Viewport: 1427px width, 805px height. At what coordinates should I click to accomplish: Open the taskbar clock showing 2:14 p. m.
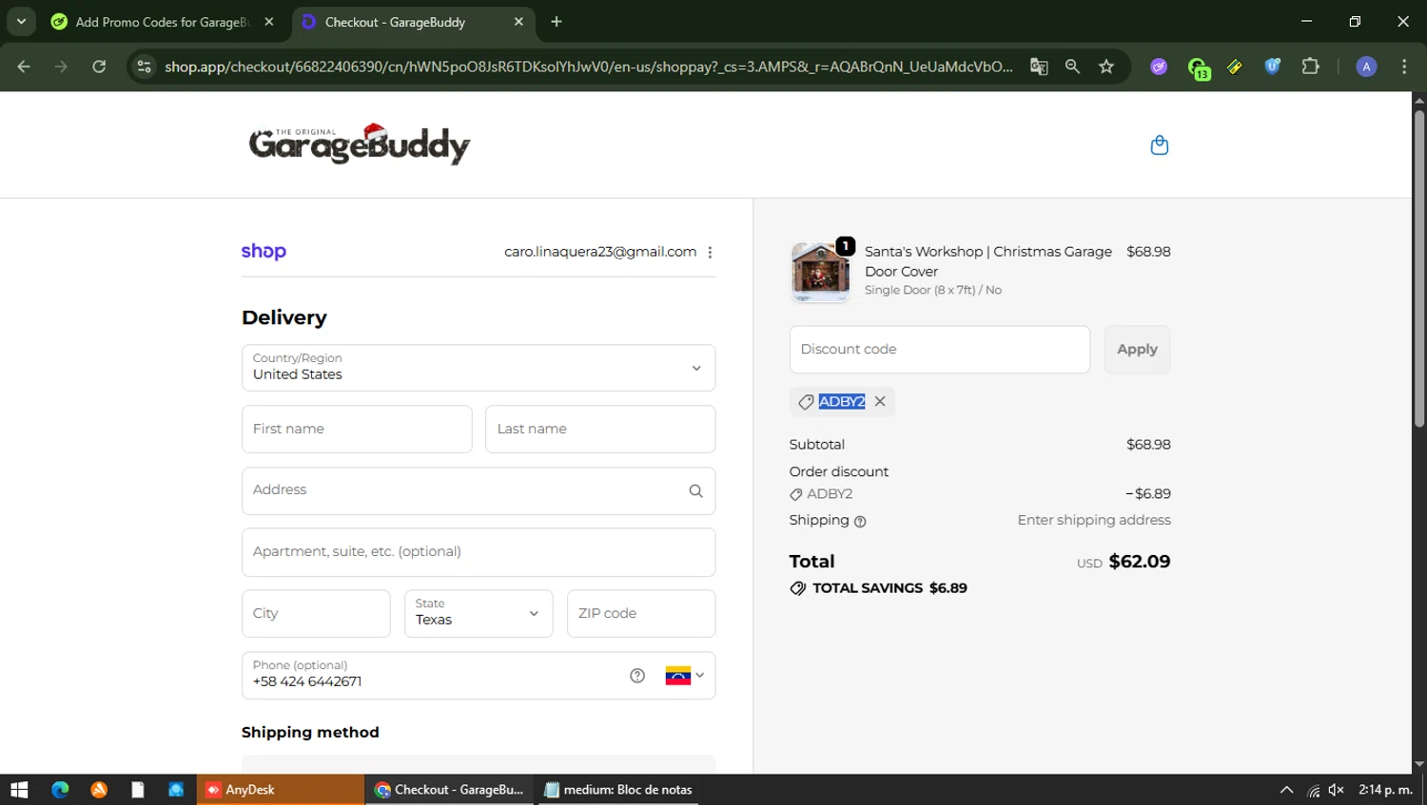(1385, 790)
